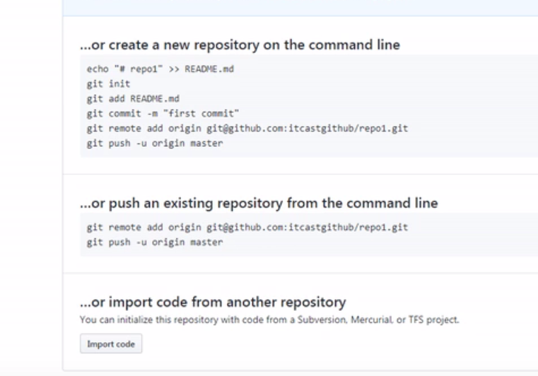
Task: Click the git commit "first commit" line
Action: click(163, 113)
